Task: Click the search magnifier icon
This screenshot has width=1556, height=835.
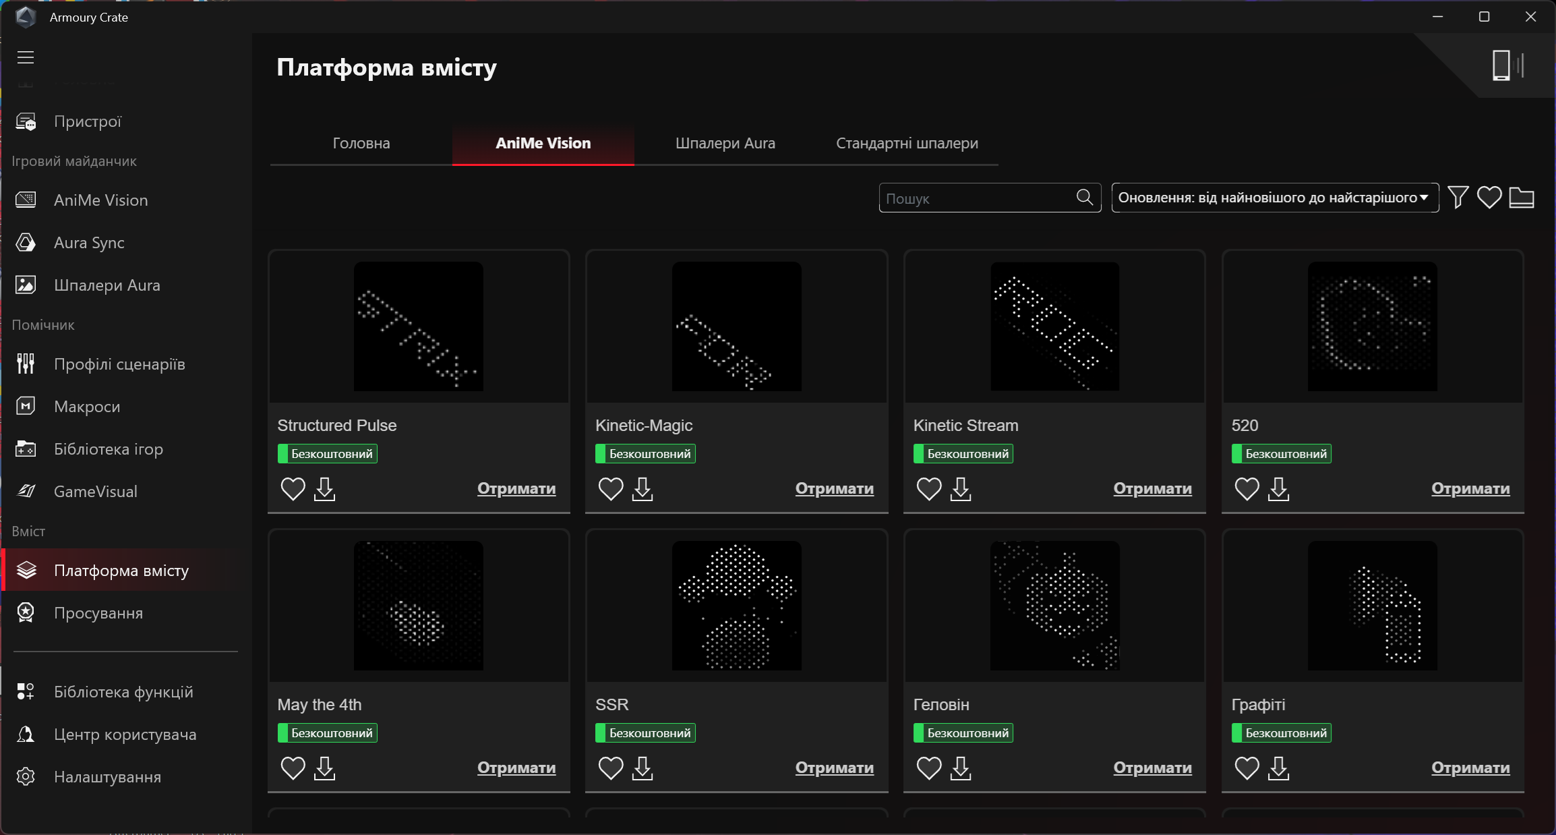Action: pyautogui.click(x=1084, y=197)
